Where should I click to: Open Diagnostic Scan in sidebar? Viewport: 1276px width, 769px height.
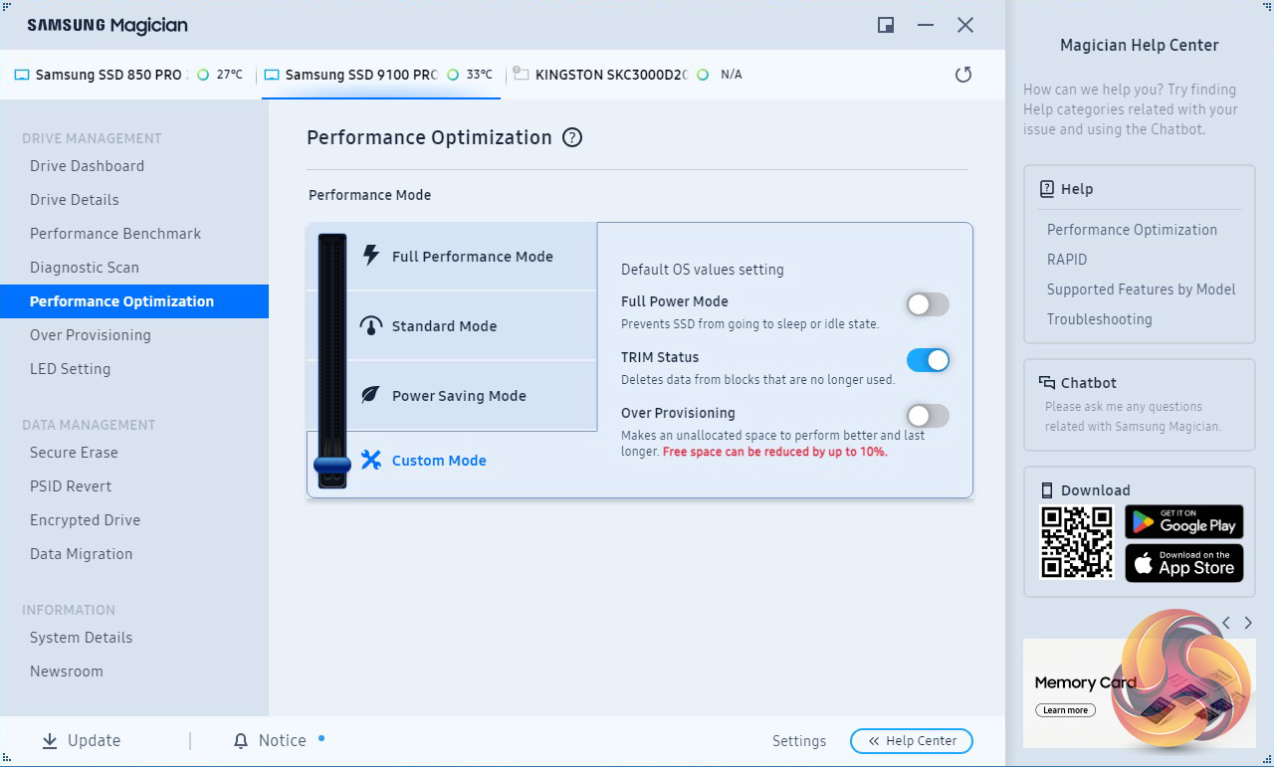pos(134,268)
